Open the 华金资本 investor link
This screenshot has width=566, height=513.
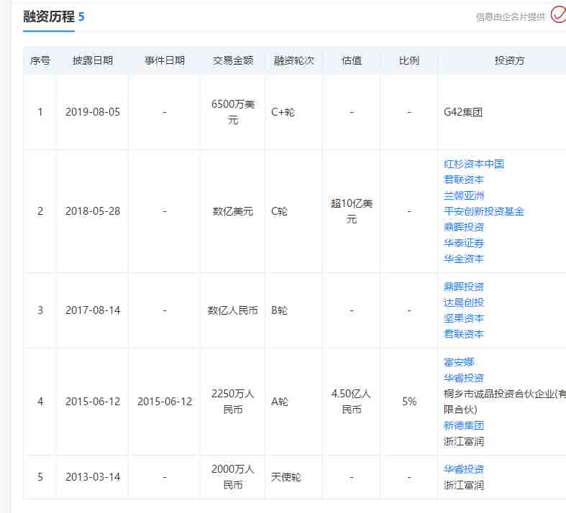click(x=463, y=259)
